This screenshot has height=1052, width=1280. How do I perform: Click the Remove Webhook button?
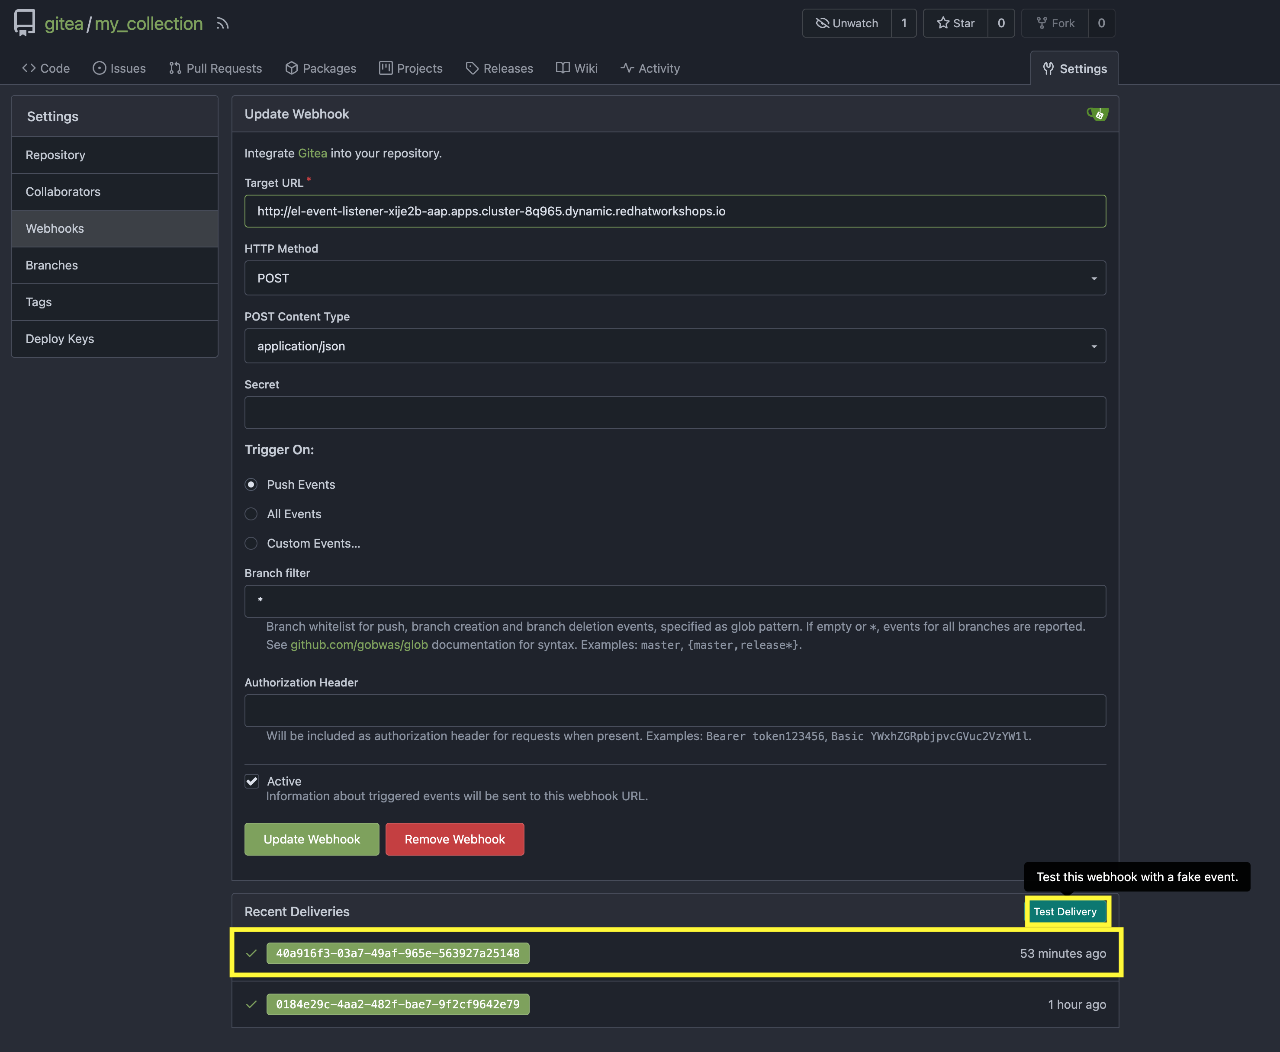pyautogui.click(x=454, y=839)
